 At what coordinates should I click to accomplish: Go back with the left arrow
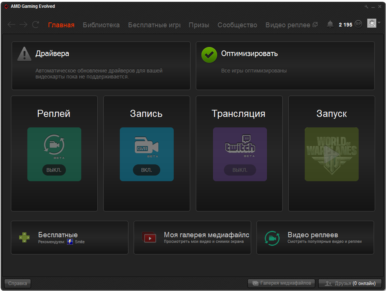11,24
